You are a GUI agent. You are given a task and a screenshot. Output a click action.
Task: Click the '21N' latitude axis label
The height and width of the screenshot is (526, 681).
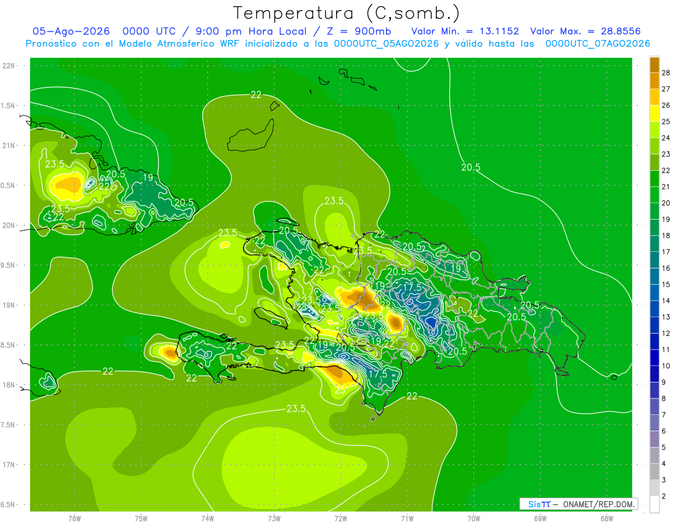point(8,145)
